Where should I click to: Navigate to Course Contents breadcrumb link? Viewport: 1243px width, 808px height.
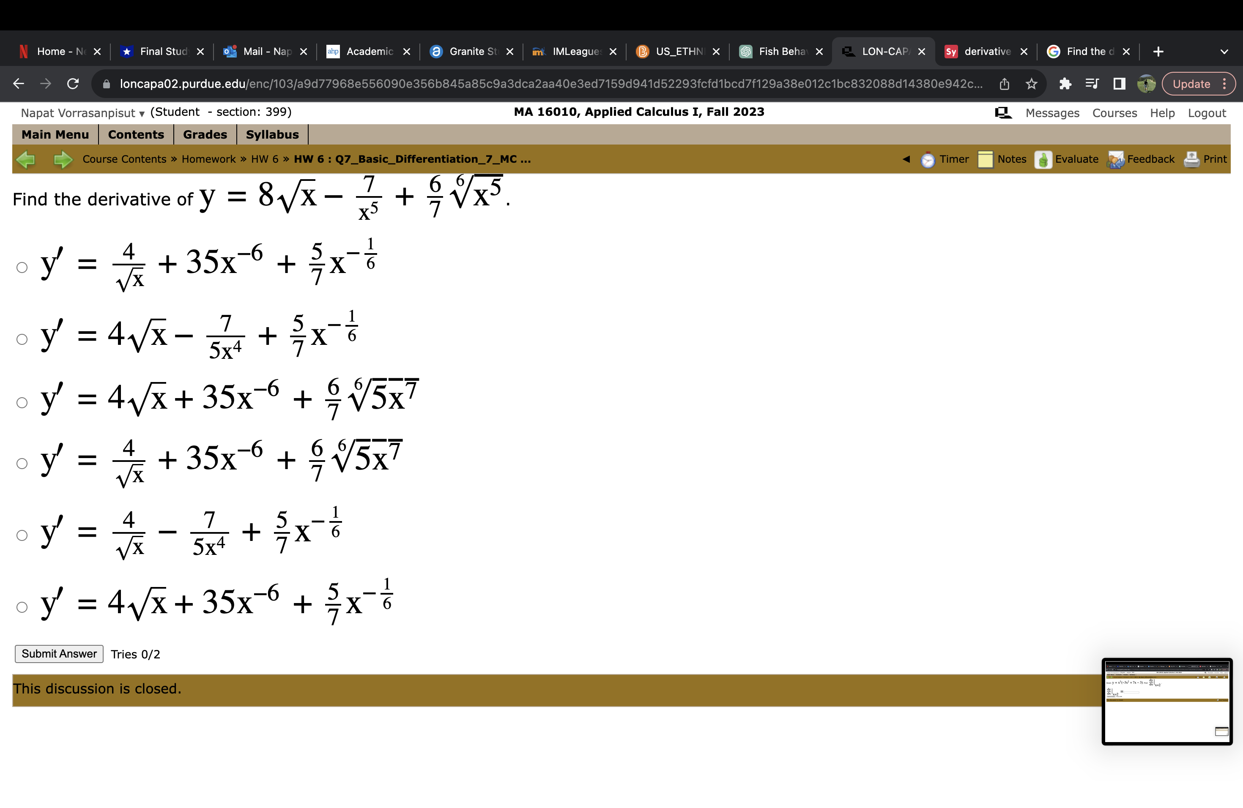point(124,159)
